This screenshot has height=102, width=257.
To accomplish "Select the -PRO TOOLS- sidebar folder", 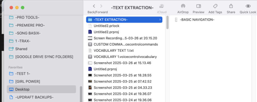I will click(x=27, y=17).
